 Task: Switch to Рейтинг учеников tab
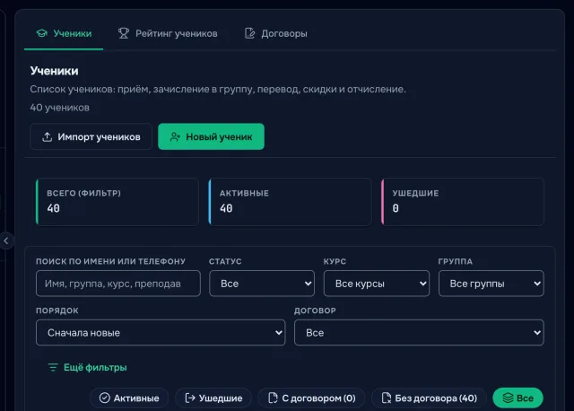tap(168, 34)
